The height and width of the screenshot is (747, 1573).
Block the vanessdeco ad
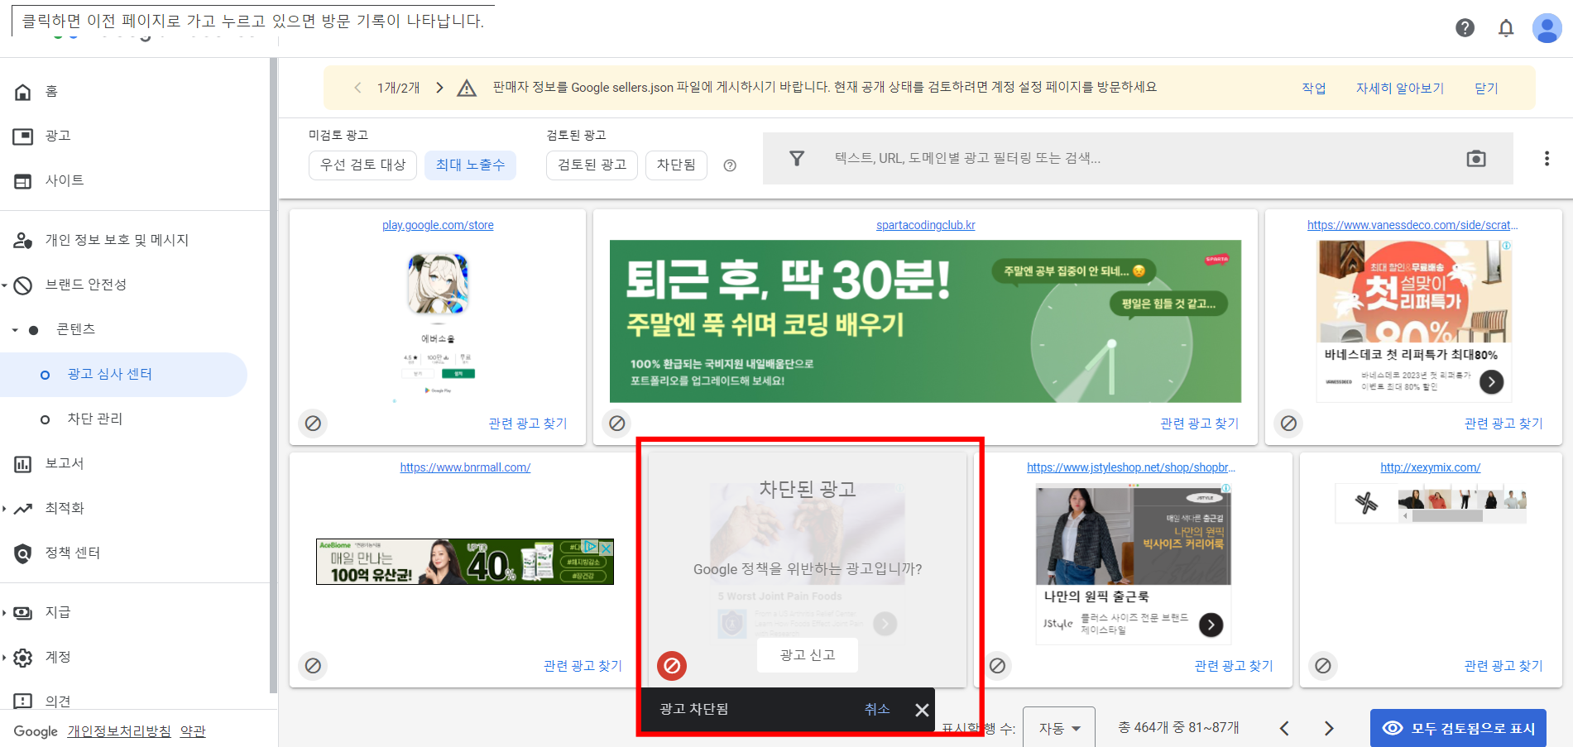(1288, 424)
